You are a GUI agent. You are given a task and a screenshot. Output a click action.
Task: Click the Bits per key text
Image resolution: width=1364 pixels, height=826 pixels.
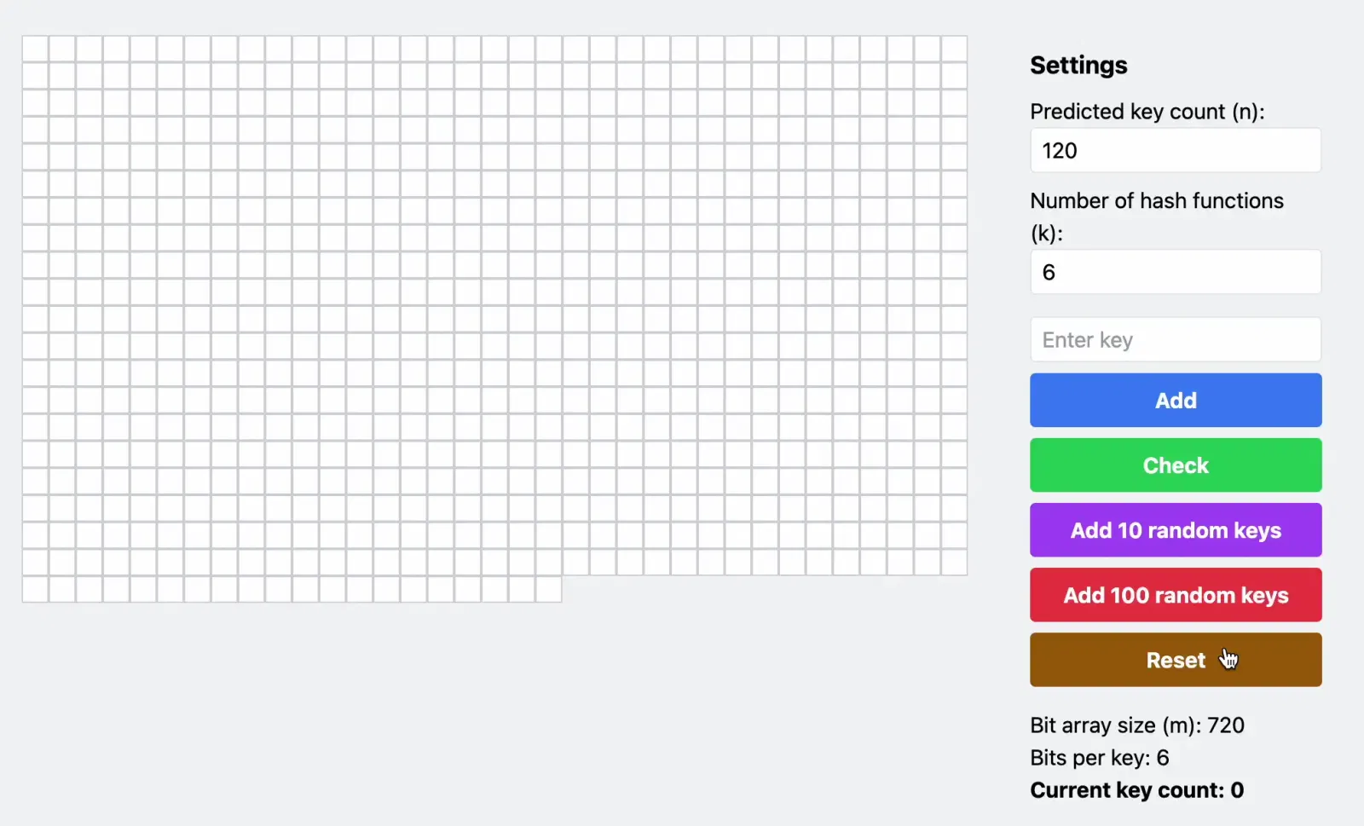(1099, 758)
